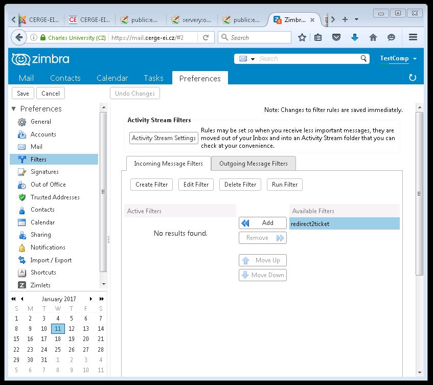The width and height of the screenshot is (433, 385).
Task: Click the Zimbra search magnifier icon
Action: click(363, 59)
